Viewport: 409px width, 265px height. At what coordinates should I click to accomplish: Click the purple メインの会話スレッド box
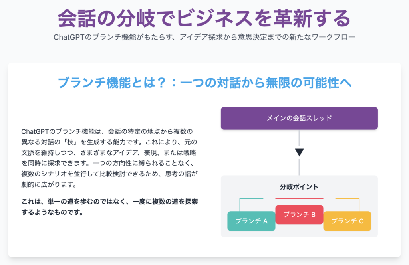coord(299,118)
